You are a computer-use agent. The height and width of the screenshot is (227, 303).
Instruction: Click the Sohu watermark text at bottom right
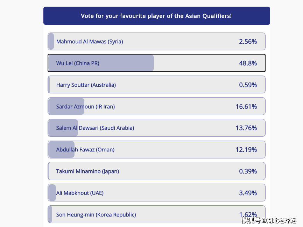(x=269, y=220)
